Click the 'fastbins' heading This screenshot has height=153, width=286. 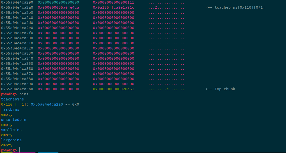click(10, 110)
